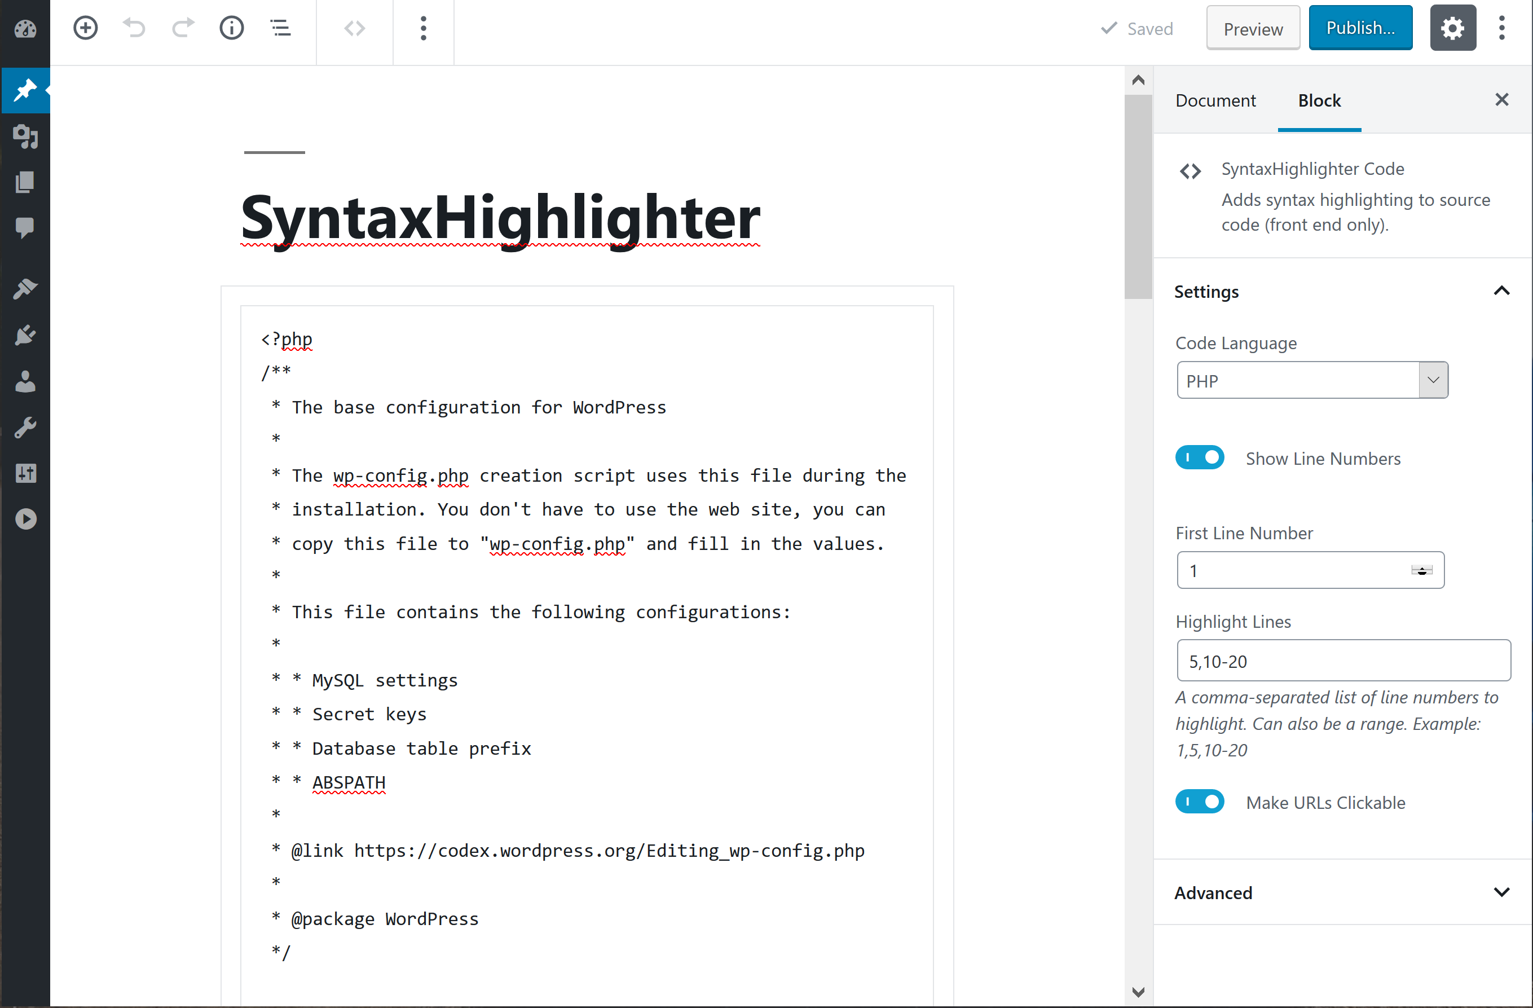Click the SyntaxHighlighter Code block icon in sidebar
The width and height of the screenshot is (1533, 1008).
point(1190,171)
